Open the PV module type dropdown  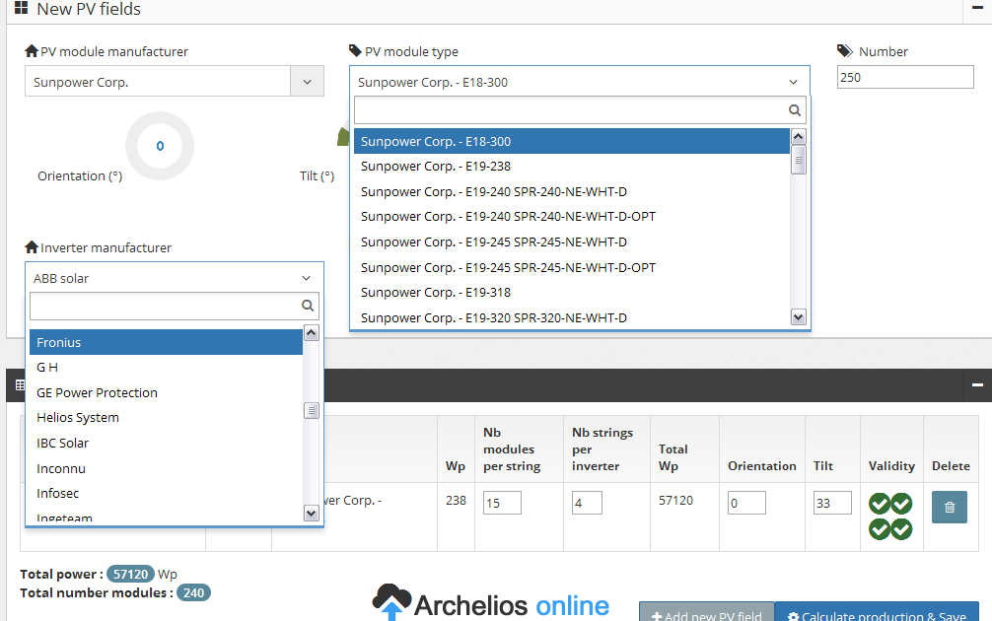[580, 82]
